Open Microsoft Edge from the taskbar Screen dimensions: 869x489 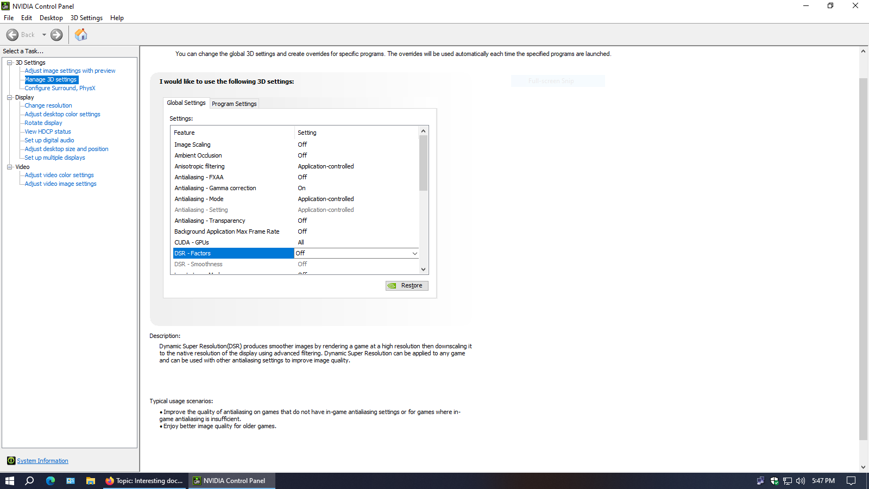click(x=51, y=481)
